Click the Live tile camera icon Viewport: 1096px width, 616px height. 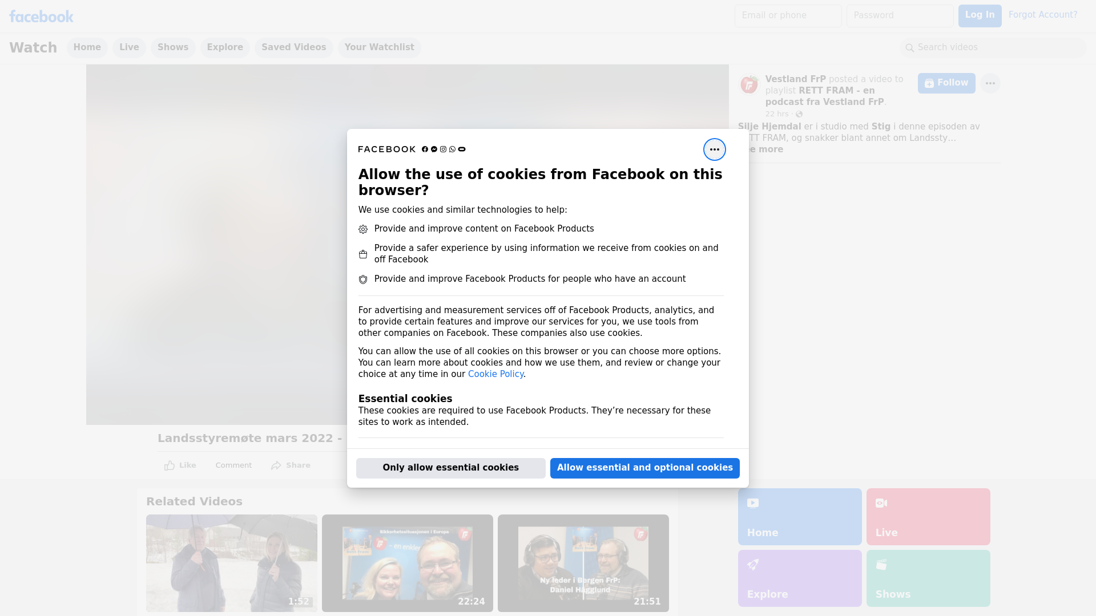(x=881, y=503)
